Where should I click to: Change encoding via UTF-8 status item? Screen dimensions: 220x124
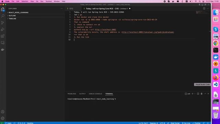[x=163, y=123]
